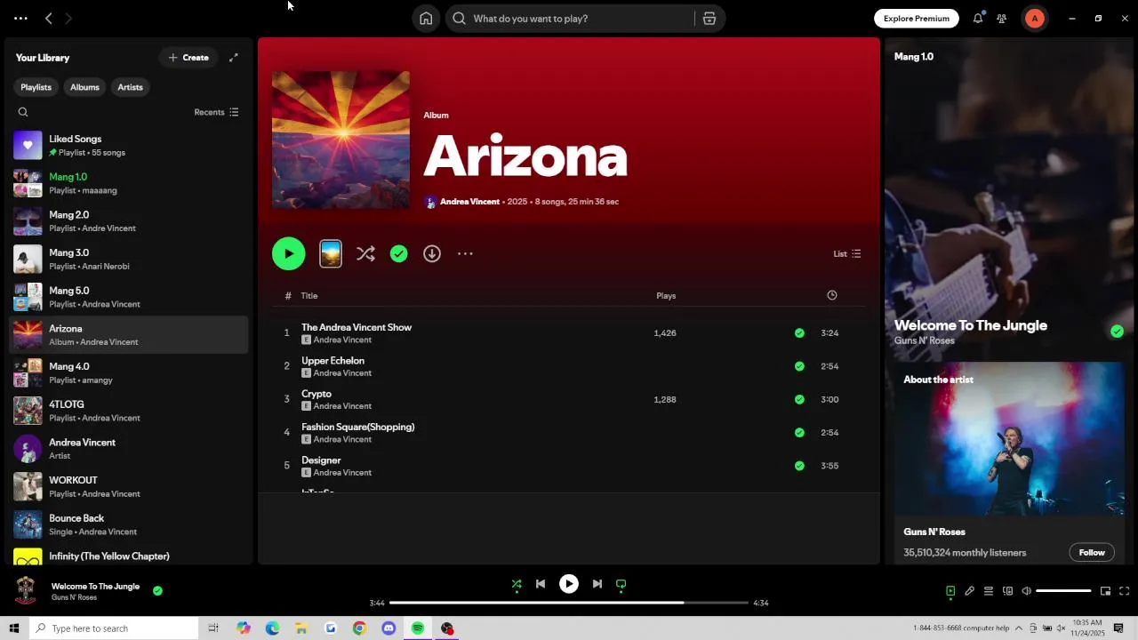1138x640 pixels.
Task: Filter library by Artists
Action: [130, 87]
